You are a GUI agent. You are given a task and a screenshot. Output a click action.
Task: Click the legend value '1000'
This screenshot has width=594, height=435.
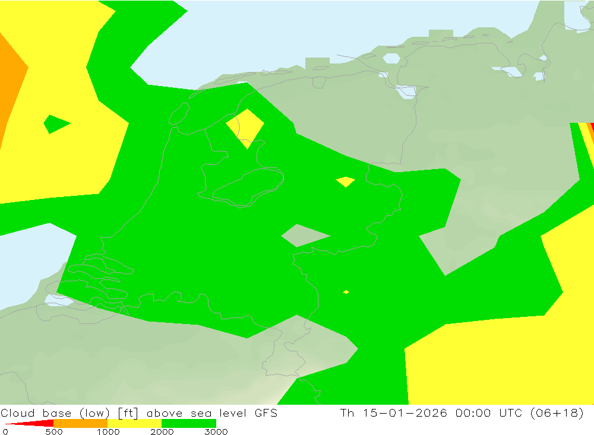tap(108, 431)
